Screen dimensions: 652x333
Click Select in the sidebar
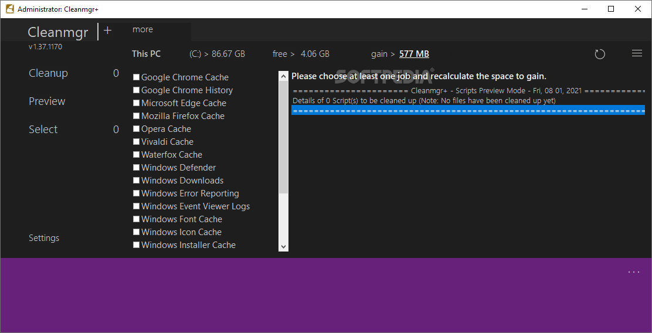click(43, 130)
